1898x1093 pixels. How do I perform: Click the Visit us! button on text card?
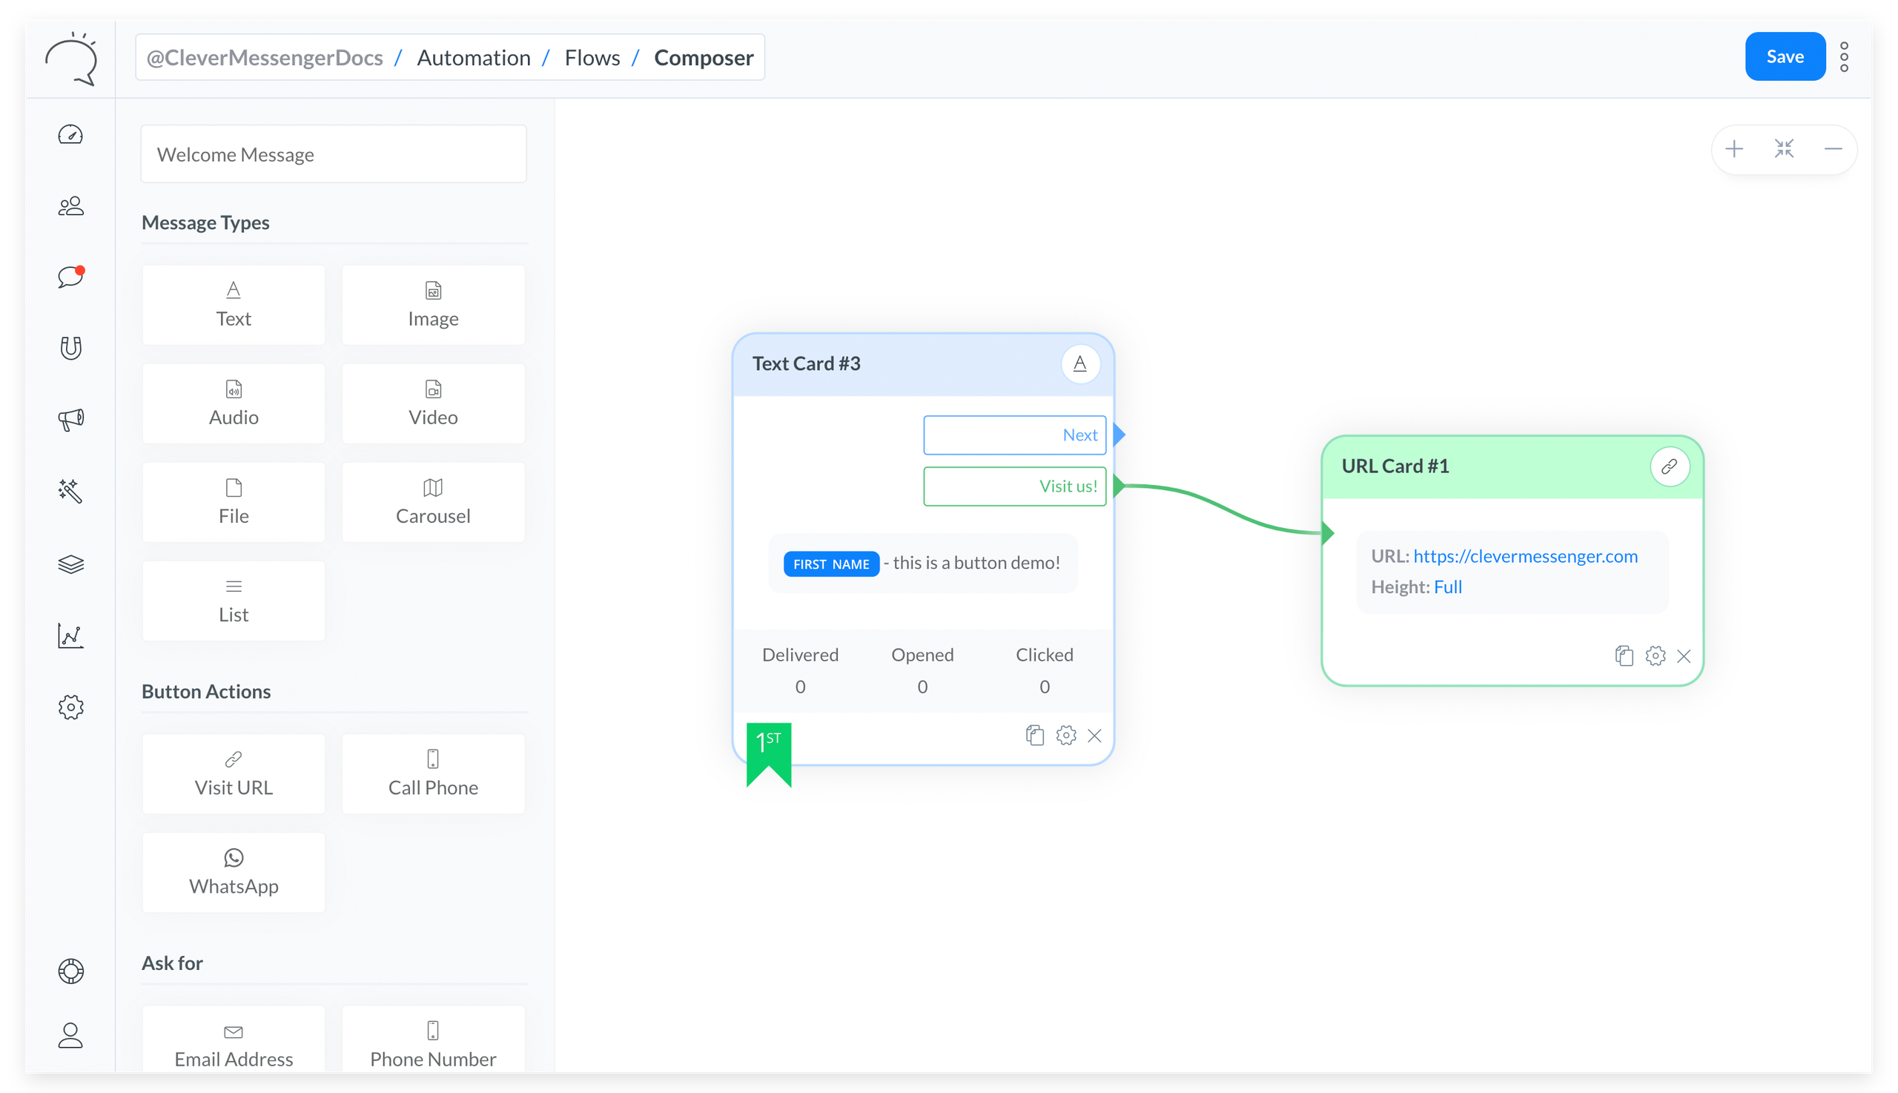[x=1014, y=486]
